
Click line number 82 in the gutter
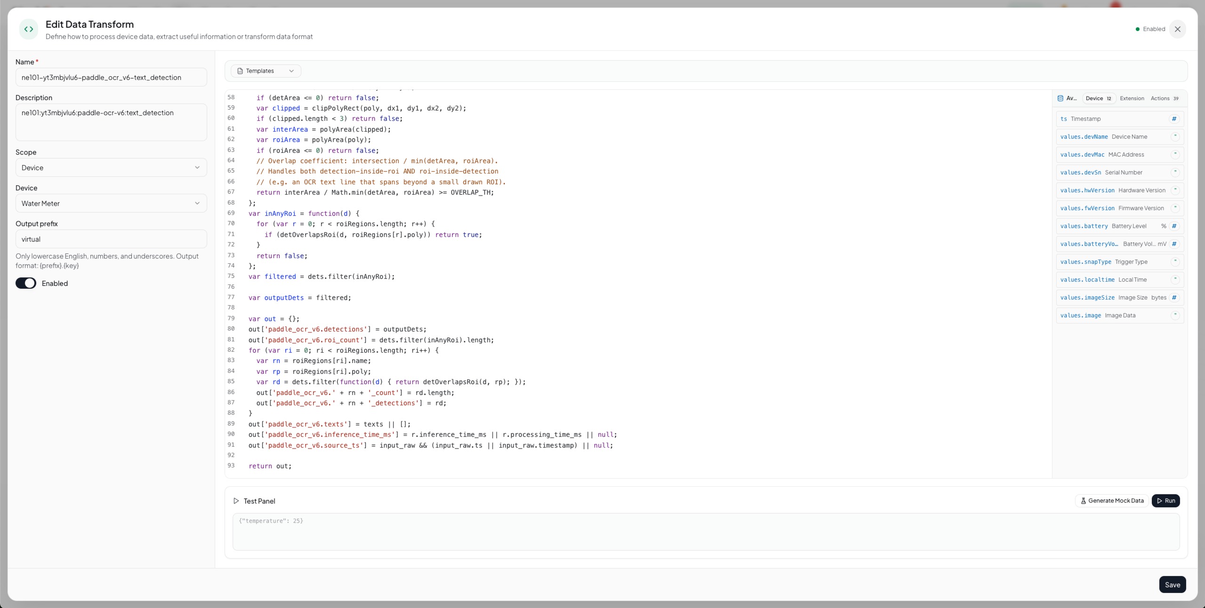(x=231, y=350)
